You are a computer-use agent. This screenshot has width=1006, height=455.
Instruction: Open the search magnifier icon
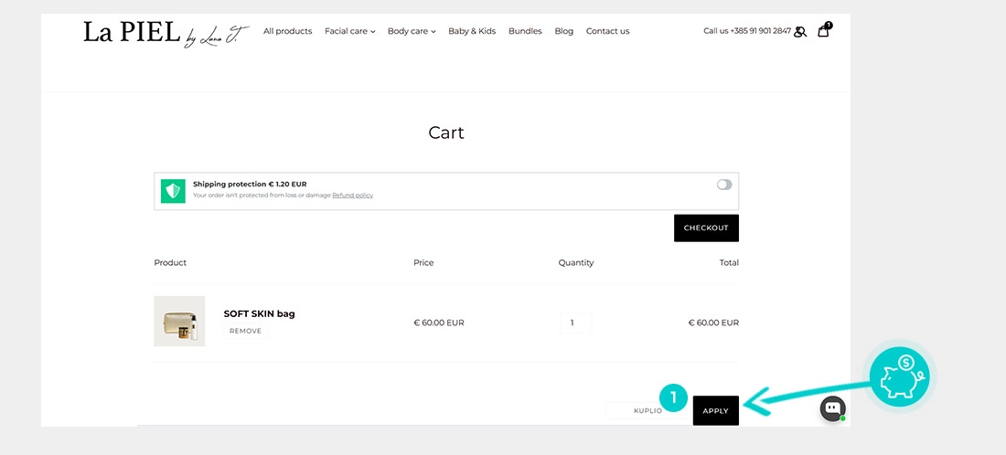tap(800, 31)
